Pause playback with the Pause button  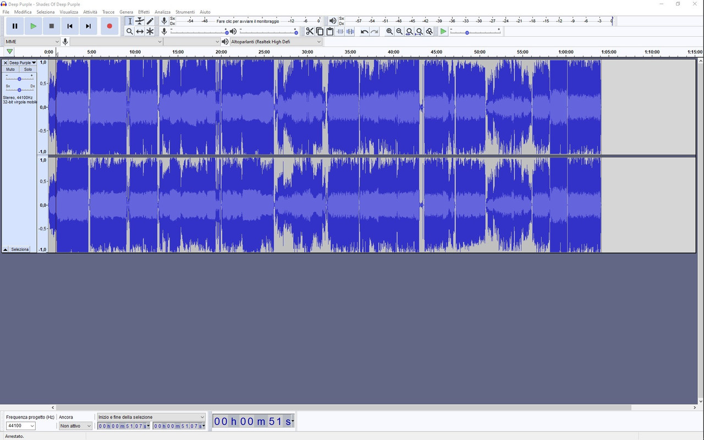(x=15, y=26)
